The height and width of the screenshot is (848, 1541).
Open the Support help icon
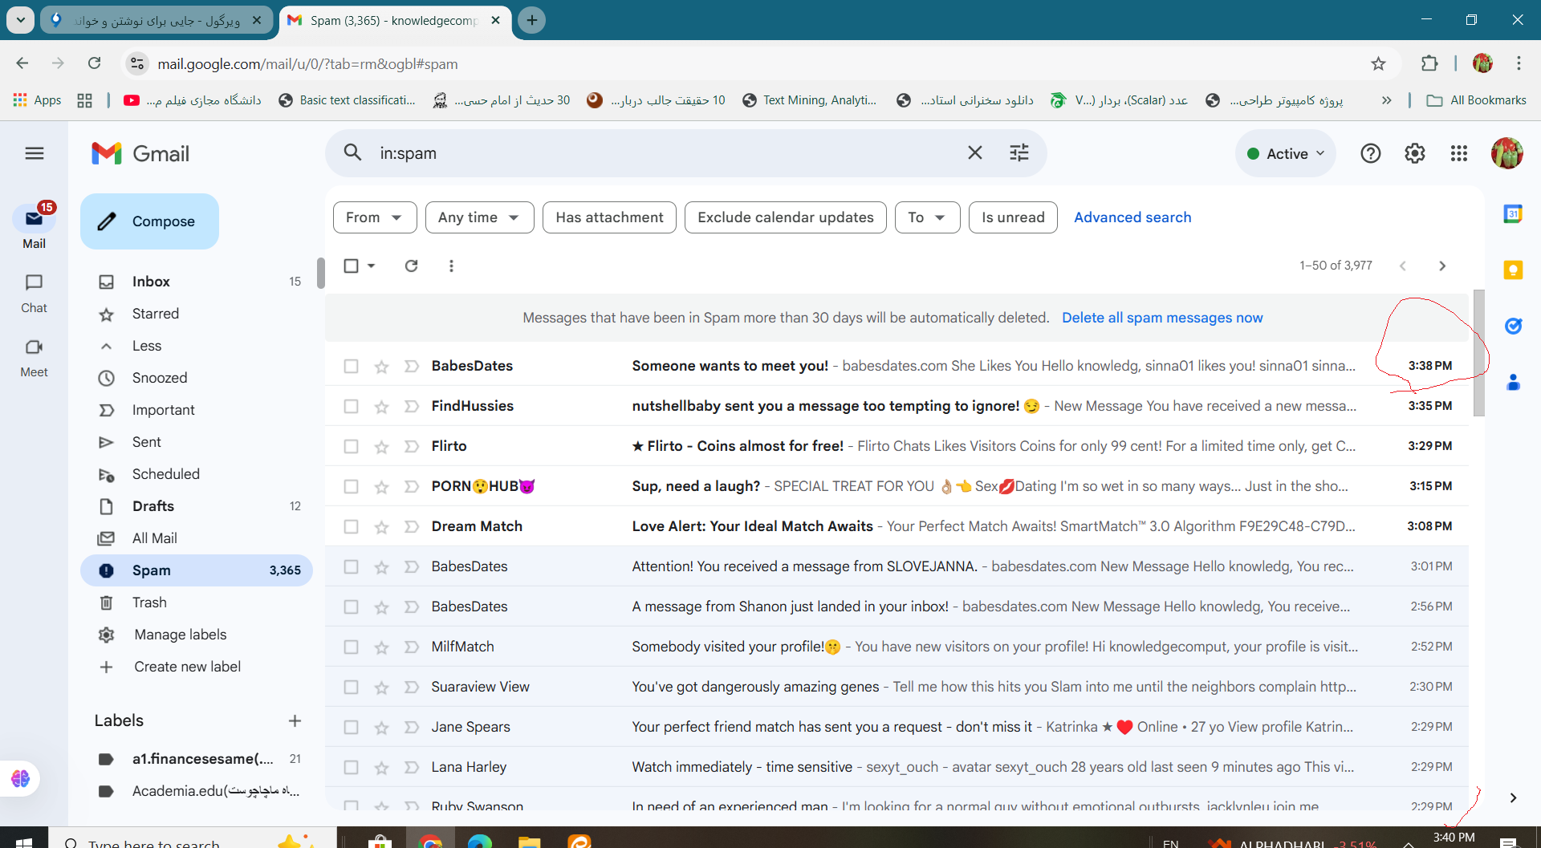(x=1370, y=153)
